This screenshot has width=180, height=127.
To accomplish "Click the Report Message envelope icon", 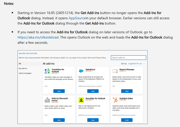I will tap(115, 71).
